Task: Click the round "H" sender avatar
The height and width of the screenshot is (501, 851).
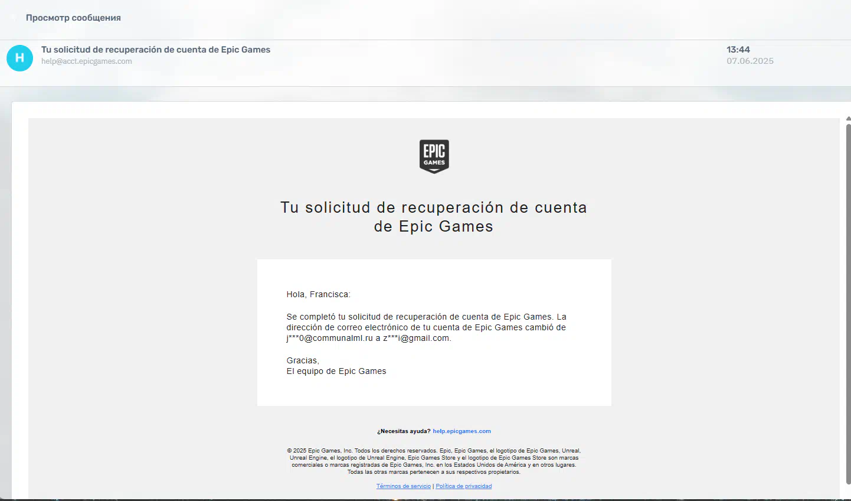Action: pyautogui.click(x=19, y=58)
